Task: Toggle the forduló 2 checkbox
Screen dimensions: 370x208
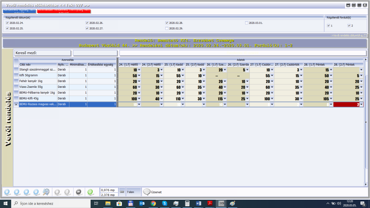Action: coord(349,26)
